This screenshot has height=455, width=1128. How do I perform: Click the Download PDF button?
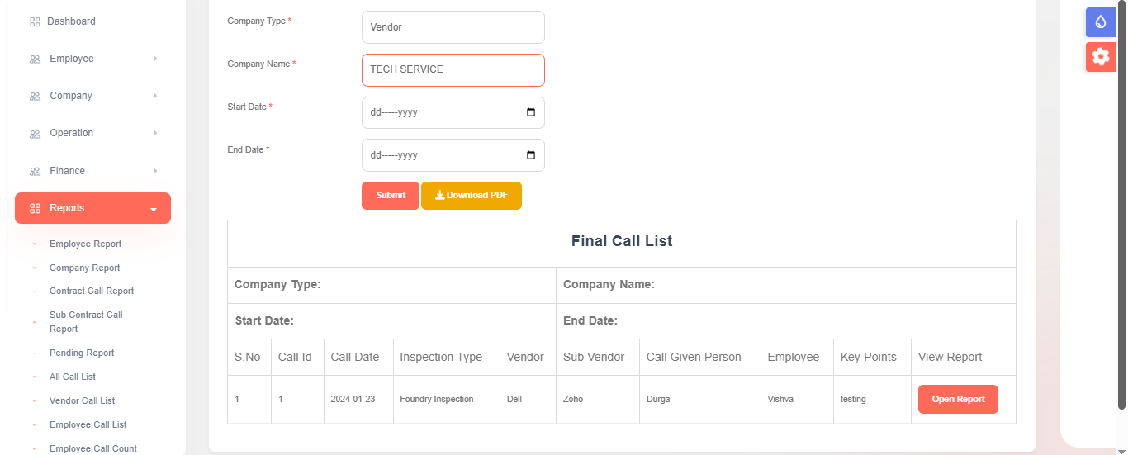(x=471, y=196)
